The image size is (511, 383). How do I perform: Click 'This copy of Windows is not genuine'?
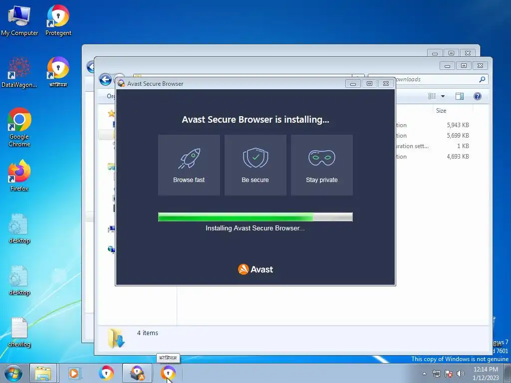coord(460,359)
